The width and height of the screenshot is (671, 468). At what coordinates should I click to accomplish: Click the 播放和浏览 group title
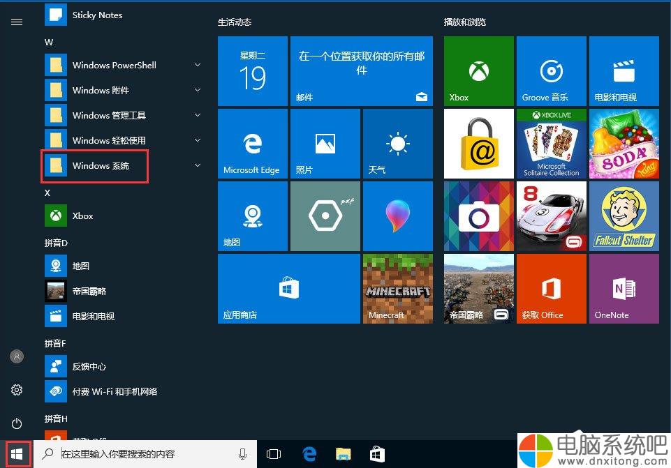click(465, 22)
